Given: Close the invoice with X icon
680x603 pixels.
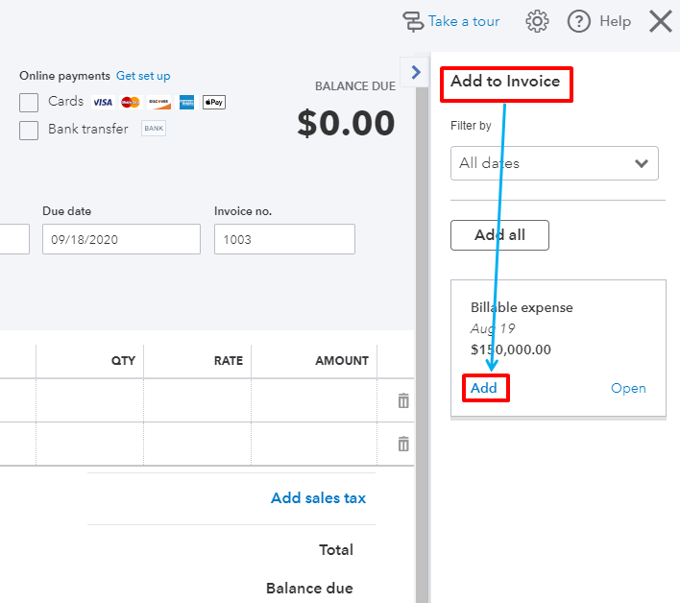Looking at the screenshot, I should (661, 21).
